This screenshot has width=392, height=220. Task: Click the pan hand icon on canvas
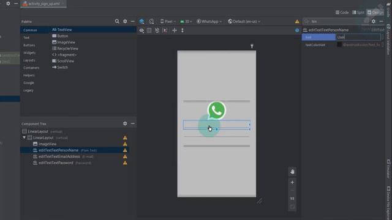292,172
